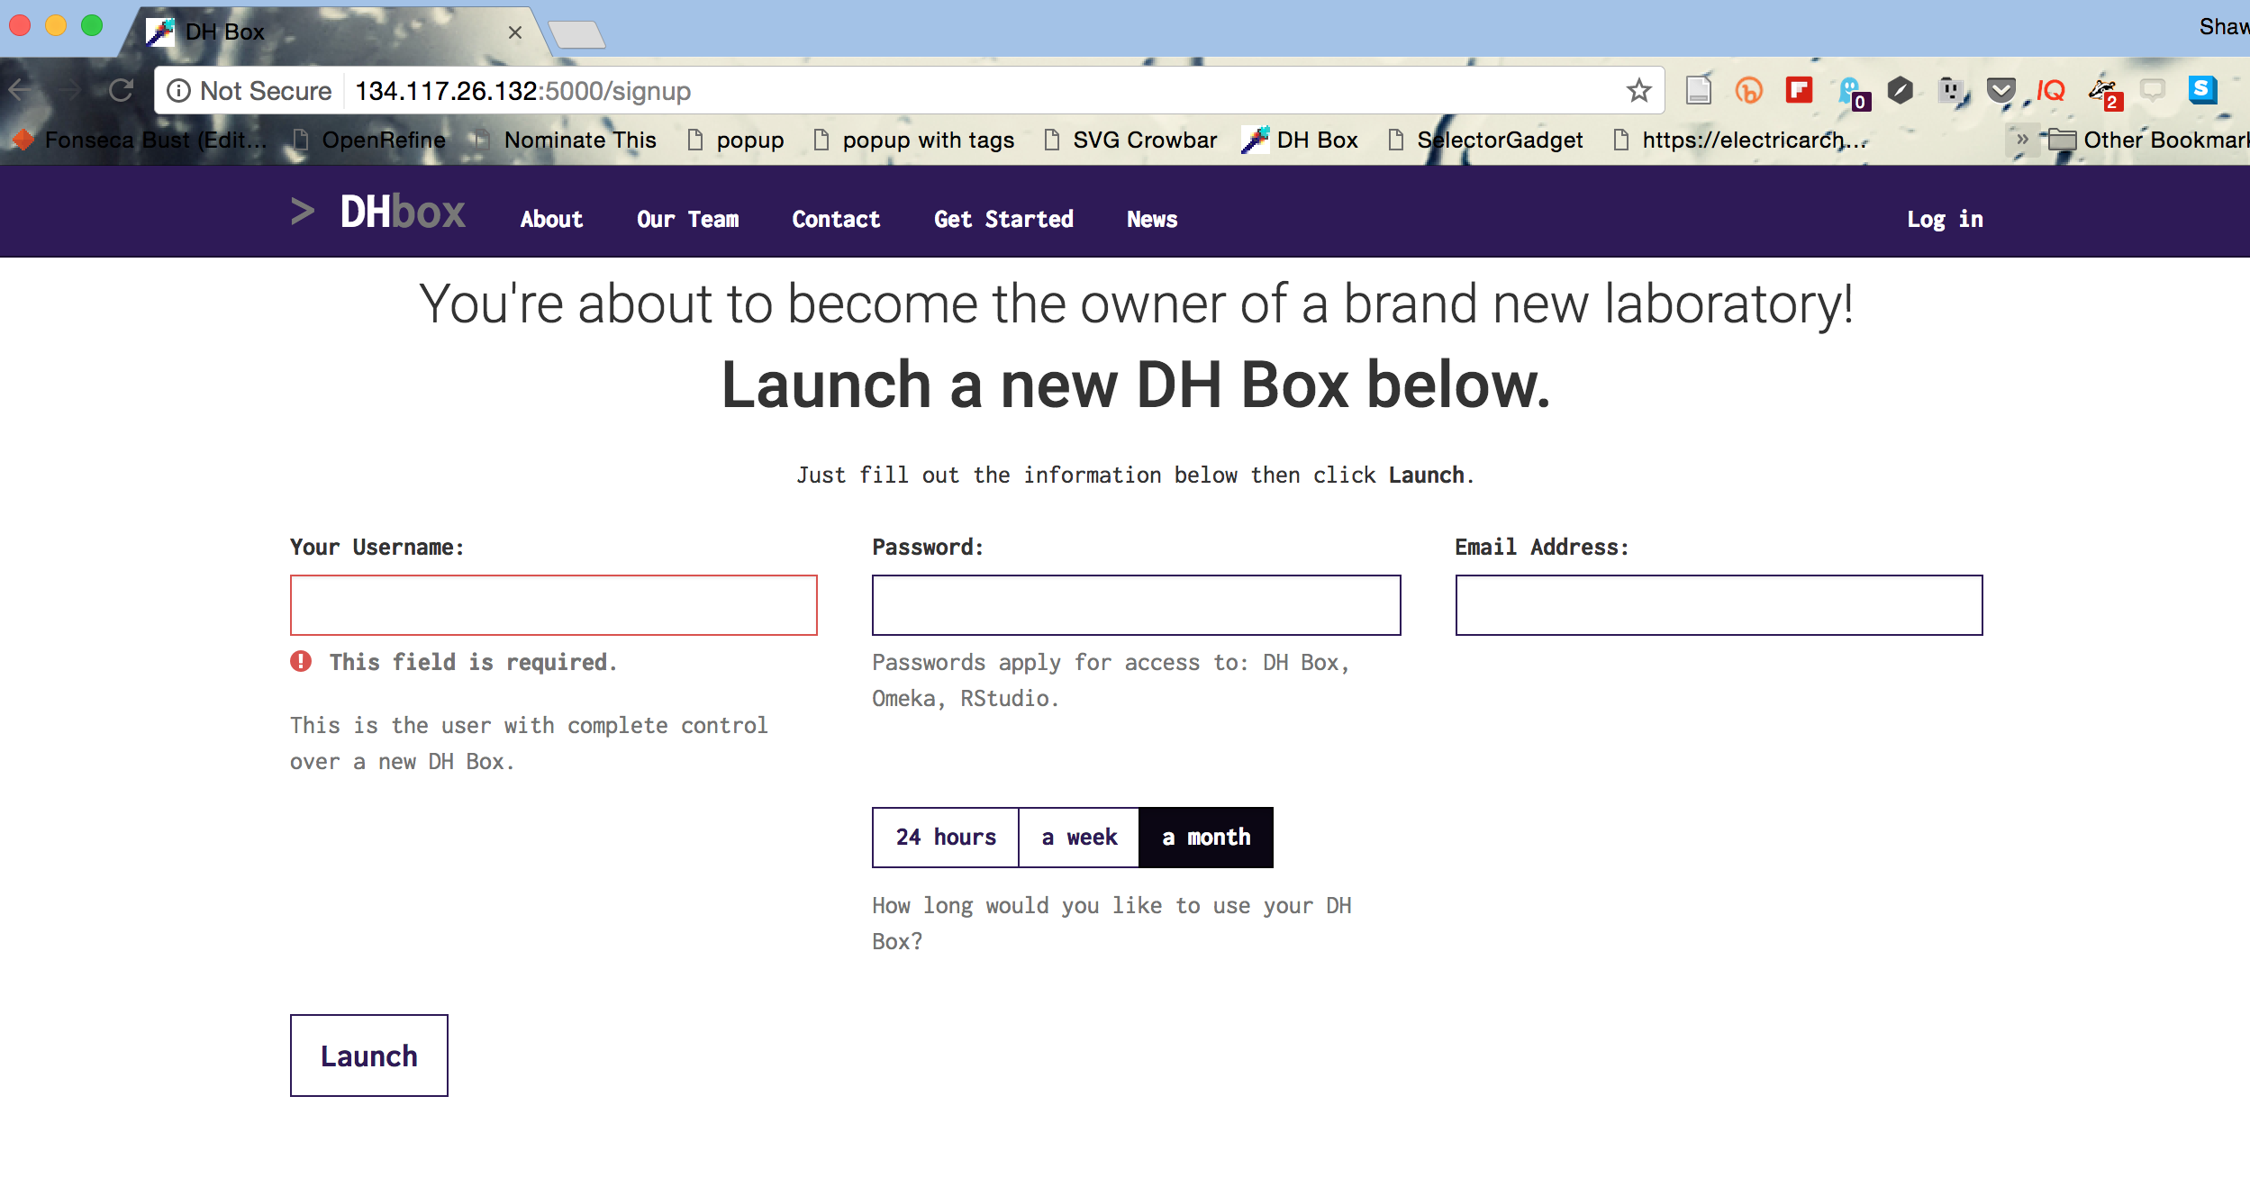This screenshot has height=1178, width=2250.
Task: Open a new tab next to DH Box
Action: [576, 35]
